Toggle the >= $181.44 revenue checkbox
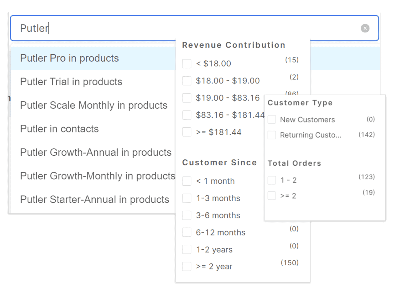The width and height of the screenshot is (394, 294). click(x=187, y=132)
